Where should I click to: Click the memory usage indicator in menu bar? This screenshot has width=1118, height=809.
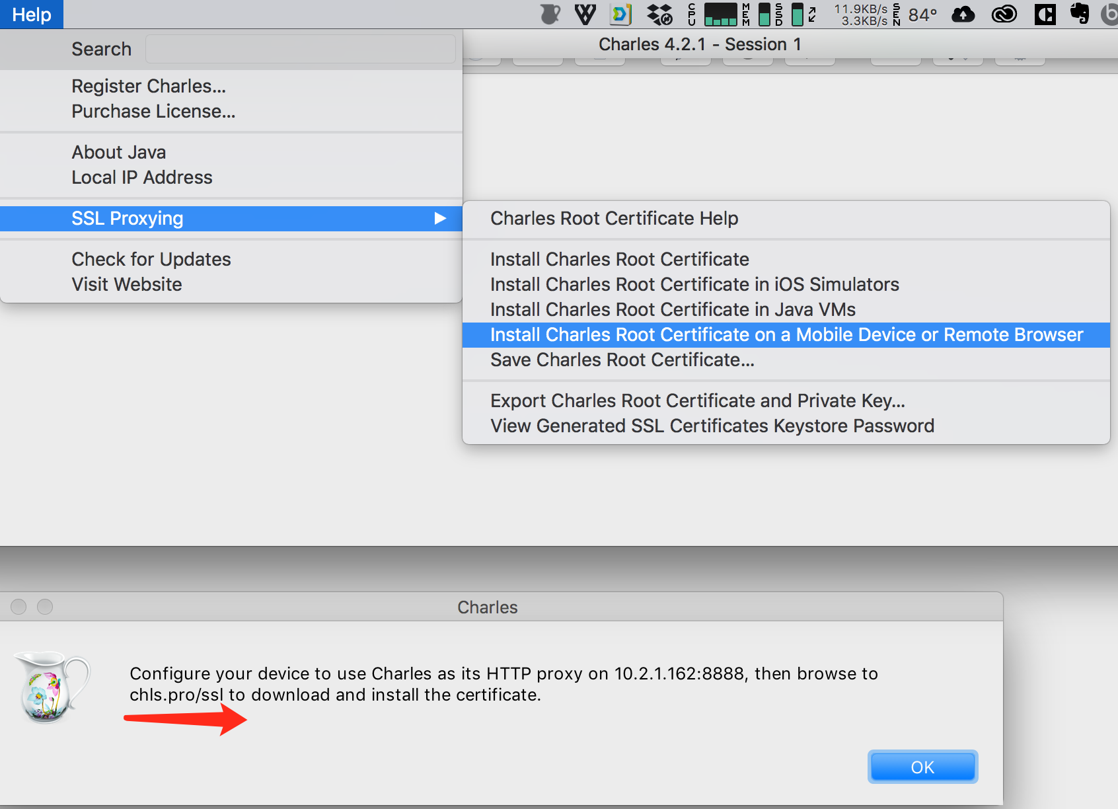click(x=764, y=14)
